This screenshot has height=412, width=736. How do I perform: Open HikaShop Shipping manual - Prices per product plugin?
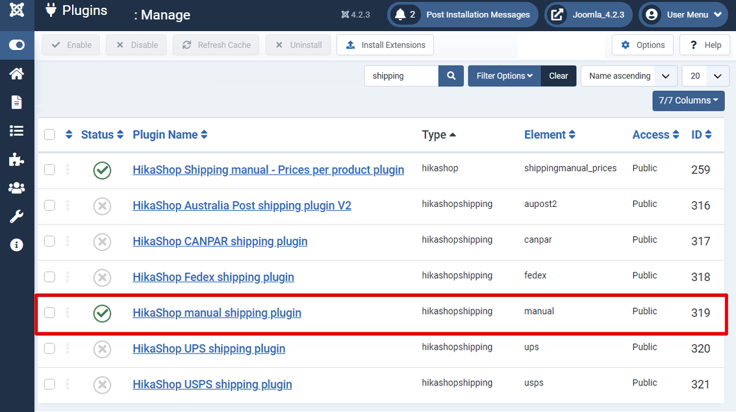pyautogui.click(x=268, y=170)
